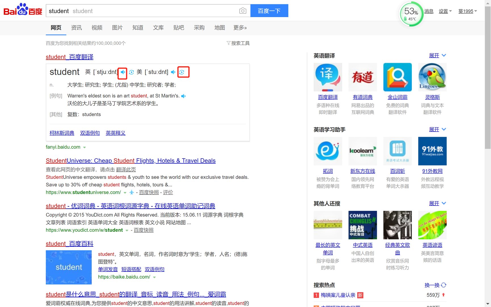
Task: Refresh hot searches with 换一换 icon
Action: point(444,285)
